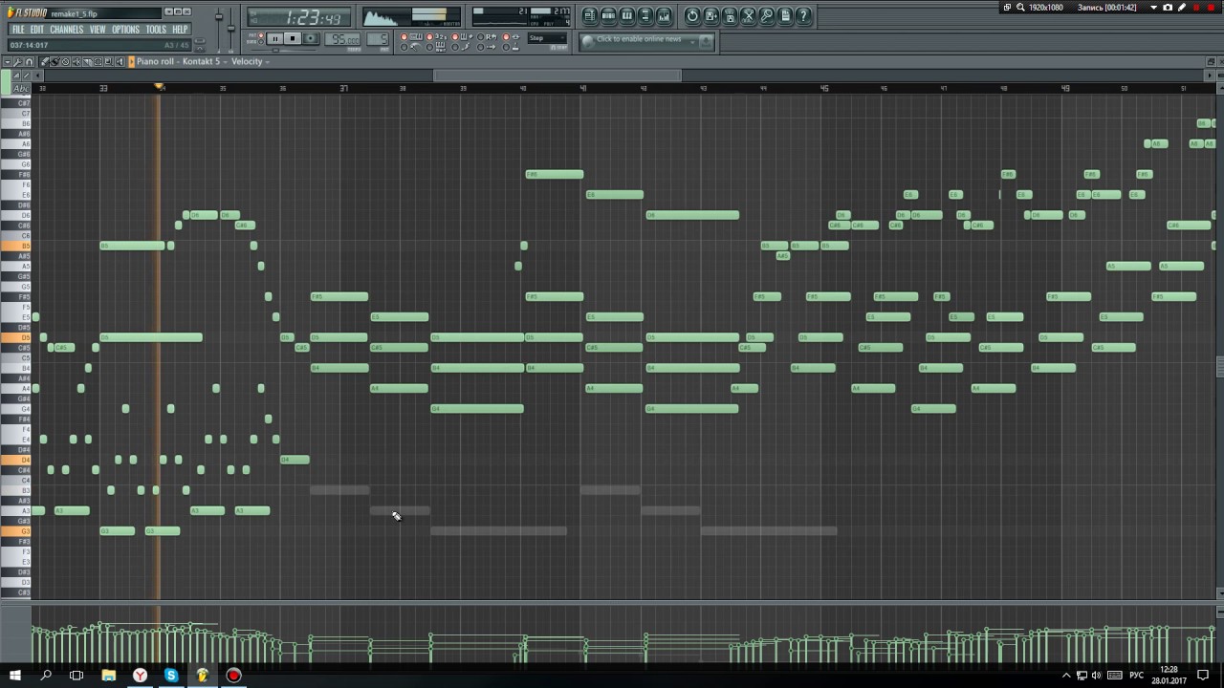The image size is (1224, 688).
Task: Open the Step Sequencer window
Action: tap(608, 15)
